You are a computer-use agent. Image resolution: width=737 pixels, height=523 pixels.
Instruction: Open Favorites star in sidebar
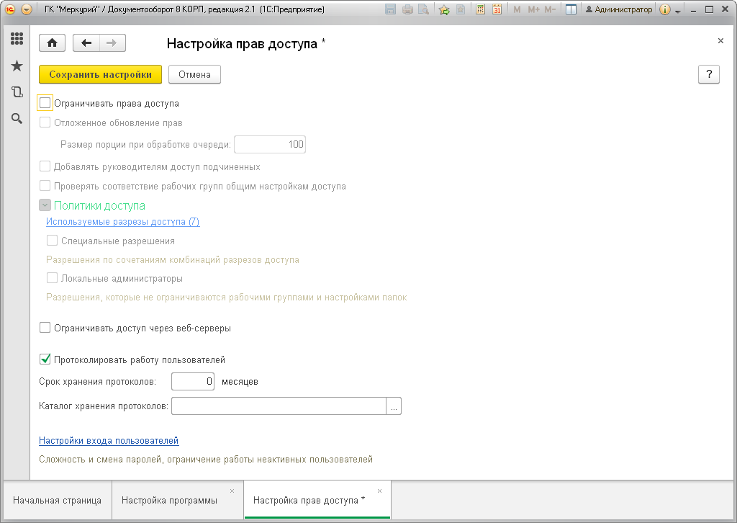(17, 66)
